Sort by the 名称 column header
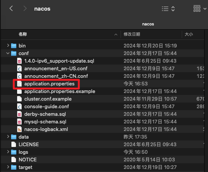Image resolution: width=208 pixels, height=172 pixels. tap(23, 34)
